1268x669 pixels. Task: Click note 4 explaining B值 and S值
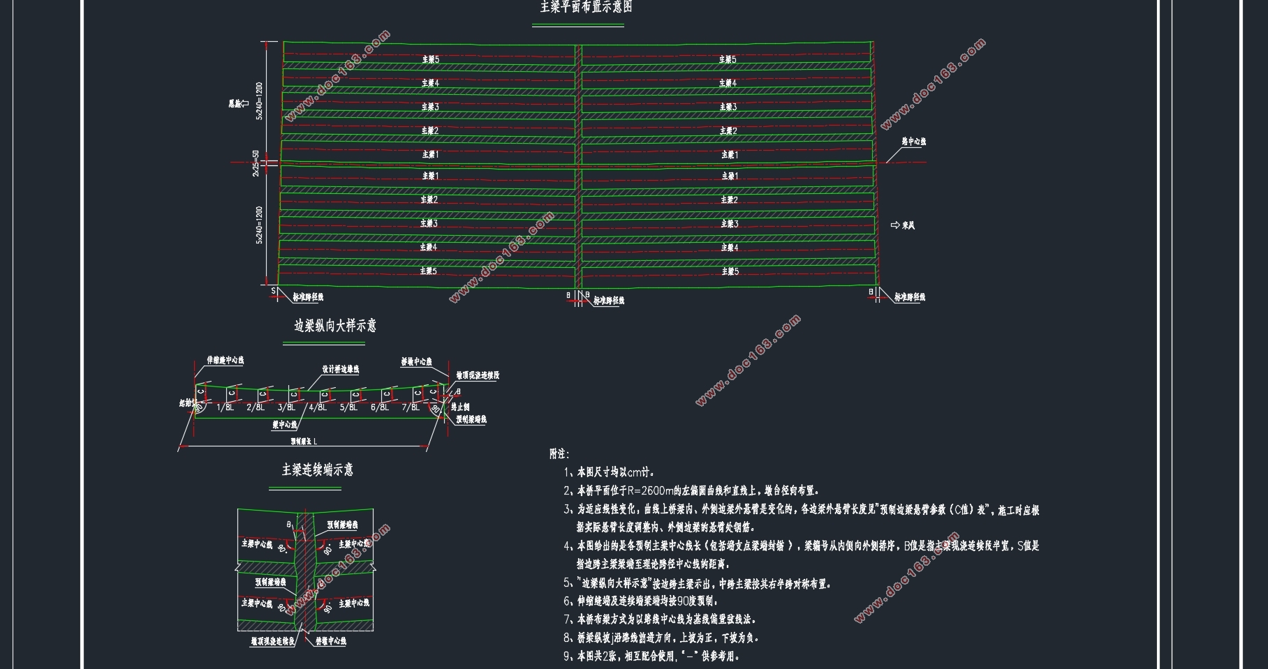tap(802, 555)
